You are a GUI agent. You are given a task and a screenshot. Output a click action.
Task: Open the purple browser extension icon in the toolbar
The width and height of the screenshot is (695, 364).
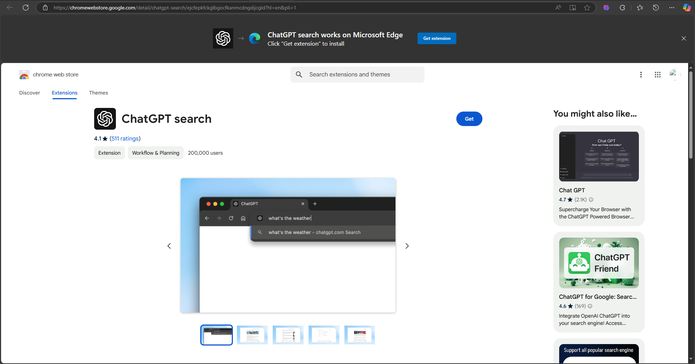tap(606, 8)
